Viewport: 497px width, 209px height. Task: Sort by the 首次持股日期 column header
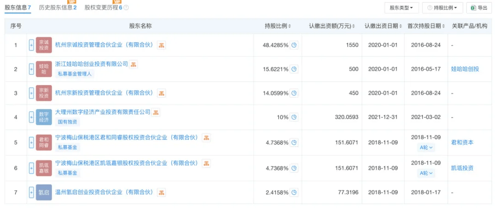(x=426, y=26)
